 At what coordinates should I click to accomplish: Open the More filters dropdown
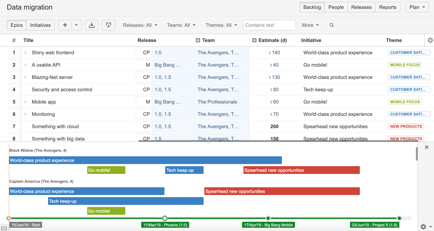click(x=311, y=25)
